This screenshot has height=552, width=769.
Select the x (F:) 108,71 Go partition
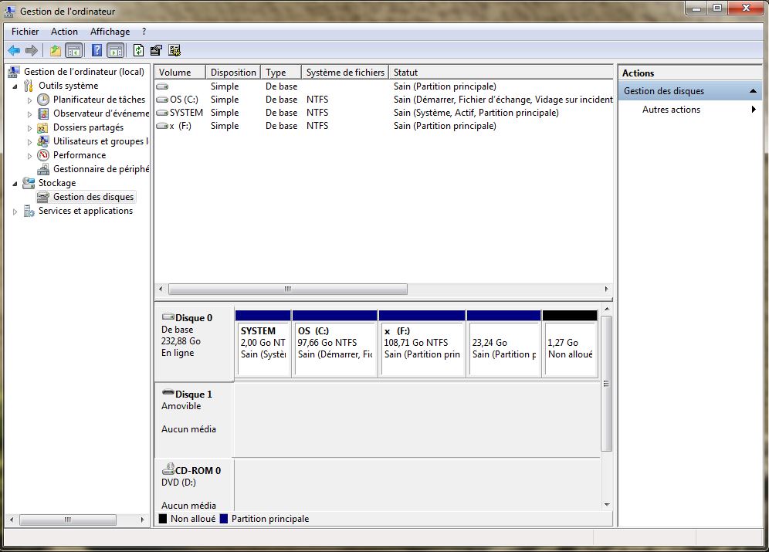pos(422,343)
